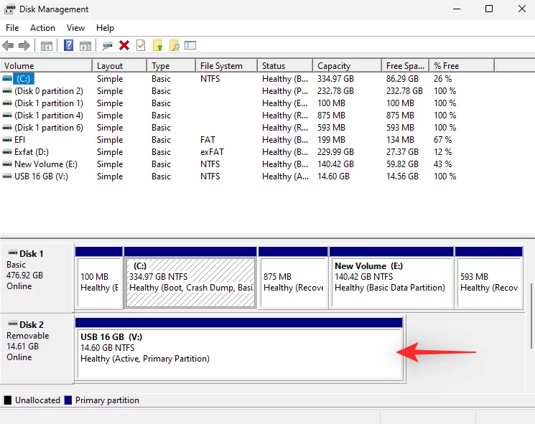Click the Disk Management title bar icon
Image resolution: width=535 pixels, height=424 pixels.
pyautogui.click(x=9, y=9)
